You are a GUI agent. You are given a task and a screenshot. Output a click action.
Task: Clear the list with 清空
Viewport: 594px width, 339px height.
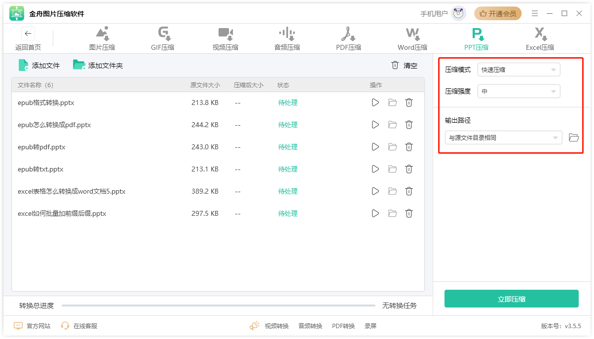(404, 66)
